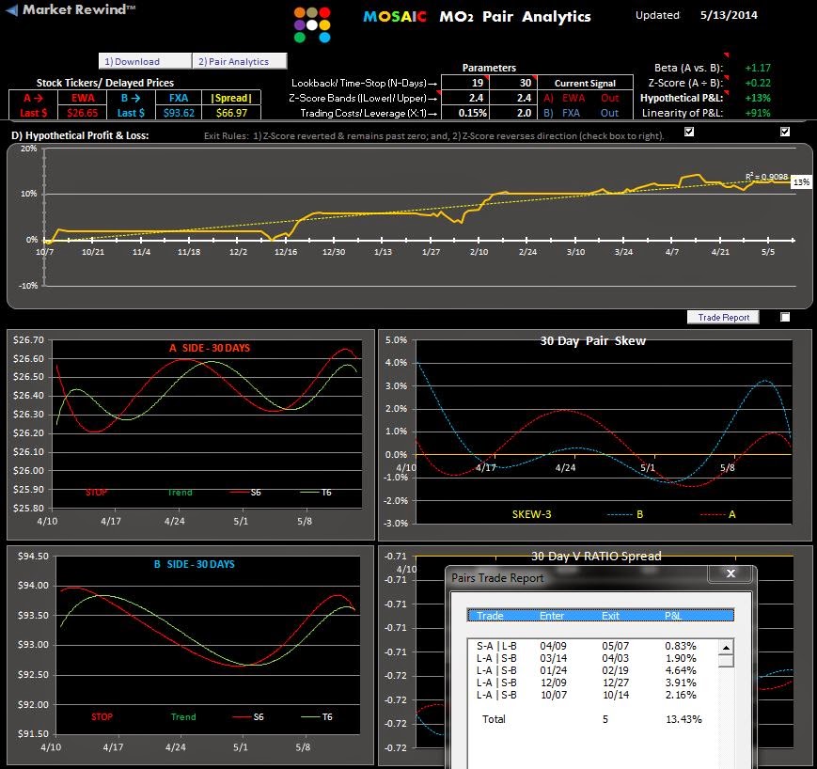Select the L-A | S-B 01/24 trade row
Viewport: 817px width, 769px height.
[592, 670]
